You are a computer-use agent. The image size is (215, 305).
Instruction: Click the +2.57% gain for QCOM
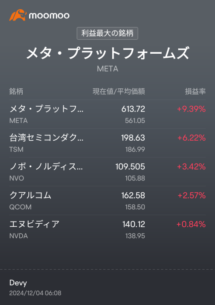[x=192, y=195]
